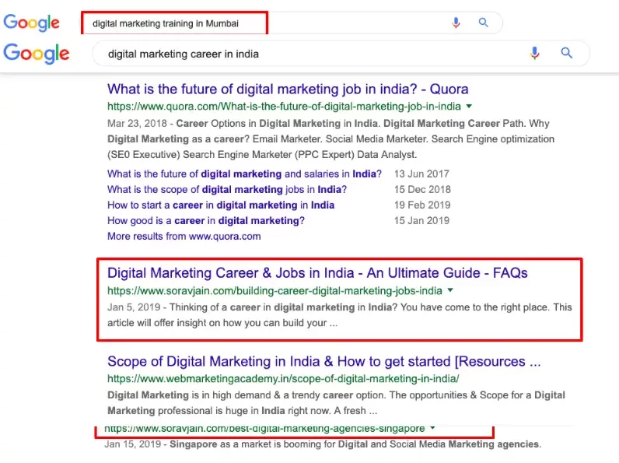Open 'How to start a career' sitelink
Image resolution: width=619 pixels, height=463 pixels.
221,205
